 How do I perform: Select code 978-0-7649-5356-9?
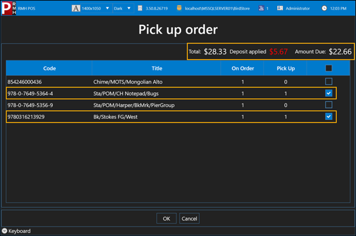[x=30, y=105]
